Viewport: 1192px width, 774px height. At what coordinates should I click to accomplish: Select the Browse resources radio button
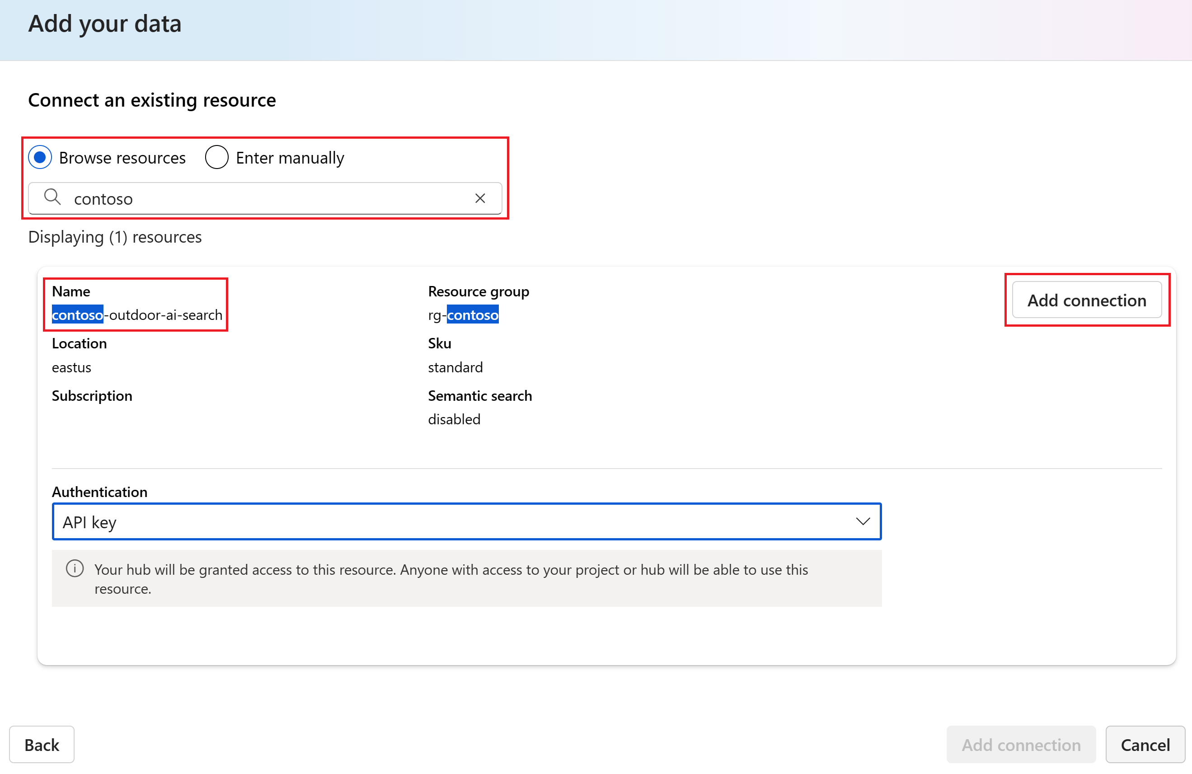click(x=40, y=158)
